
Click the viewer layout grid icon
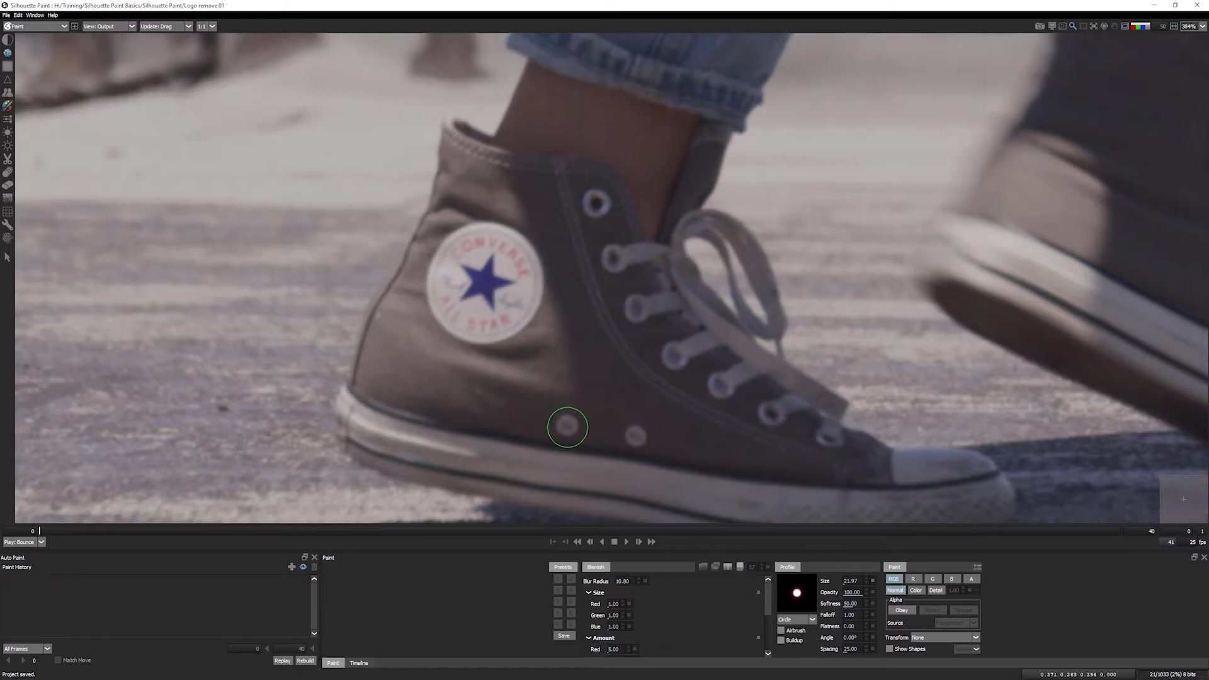(x=75, y=26)
